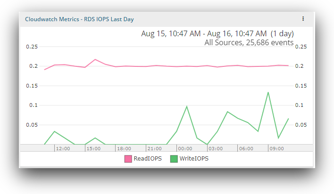This screenshot has height=194, width=334.
Task: Select the 06:00 tick on the time axis
Action: pos(246,148)
